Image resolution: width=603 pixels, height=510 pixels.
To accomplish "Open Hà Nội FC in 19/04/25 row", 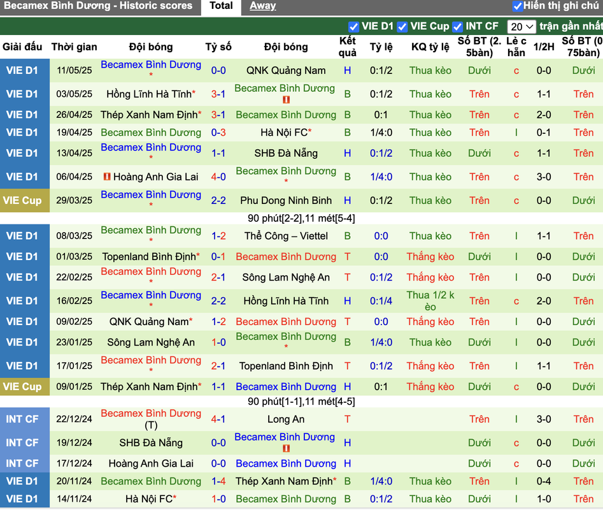I will (x=284, y=133).
